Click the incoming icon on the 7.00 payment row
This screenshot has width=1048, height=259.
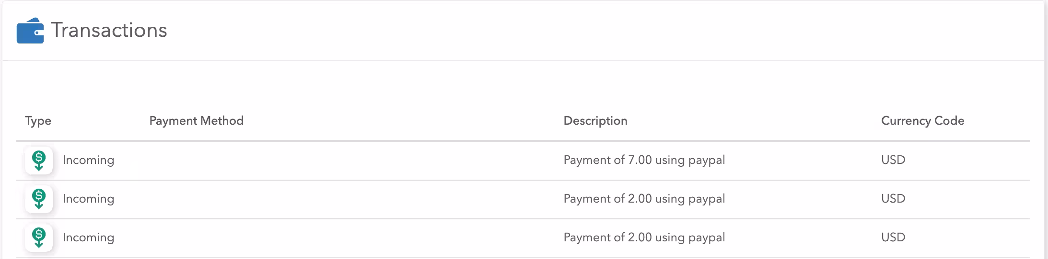[x=39, y=160]
